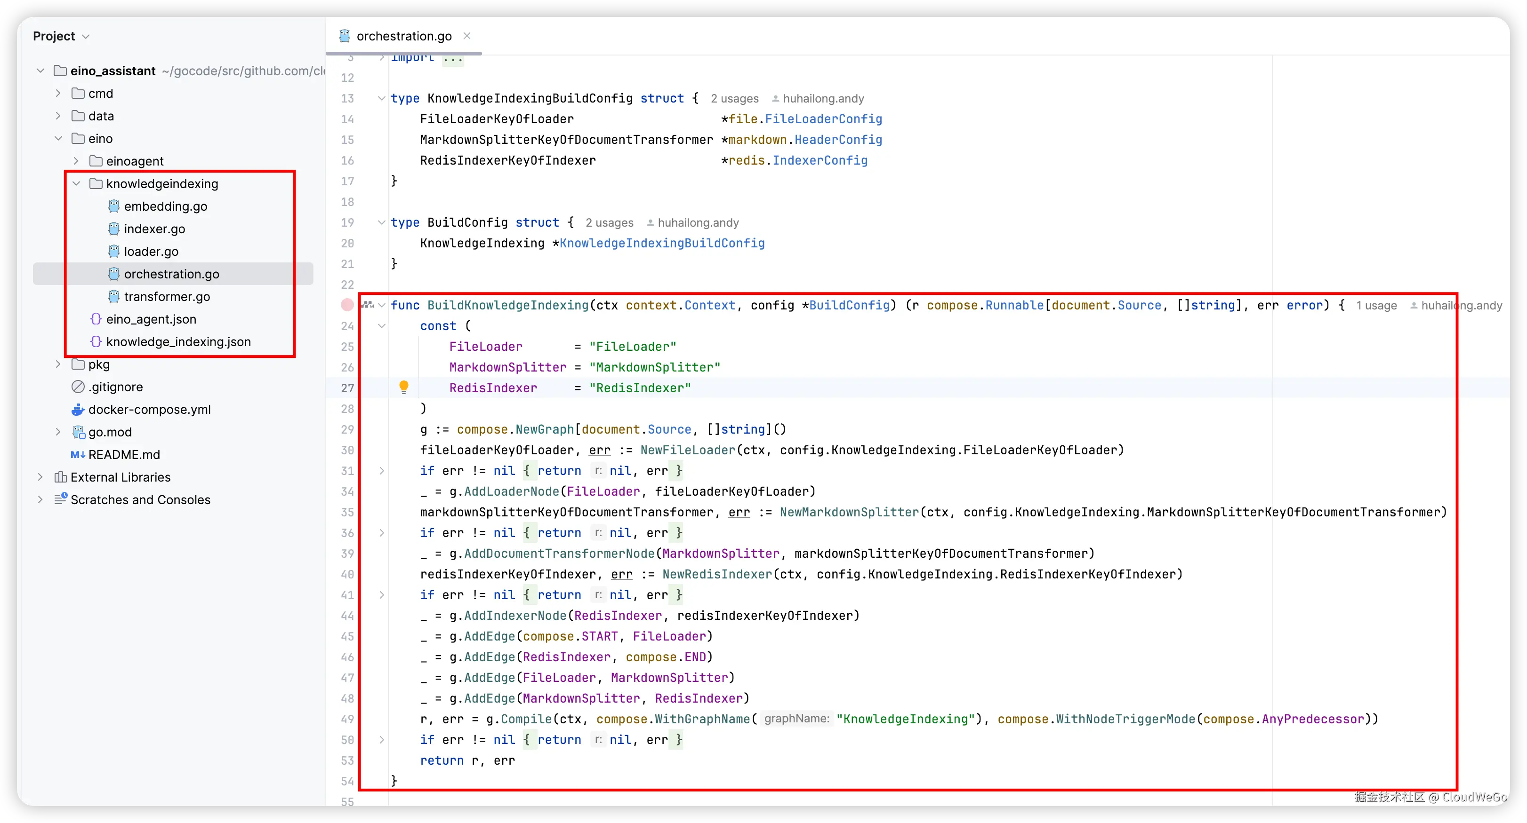Open embedding.go Go file in tree

click(165, 206)
